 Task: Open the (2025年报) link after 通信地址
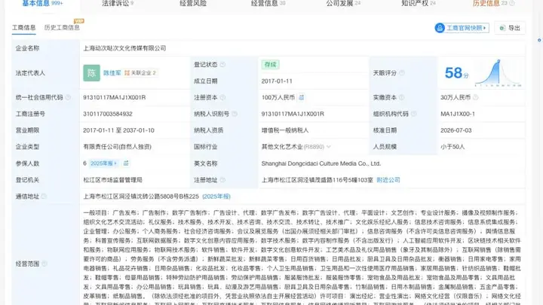[x=216, y=197]
